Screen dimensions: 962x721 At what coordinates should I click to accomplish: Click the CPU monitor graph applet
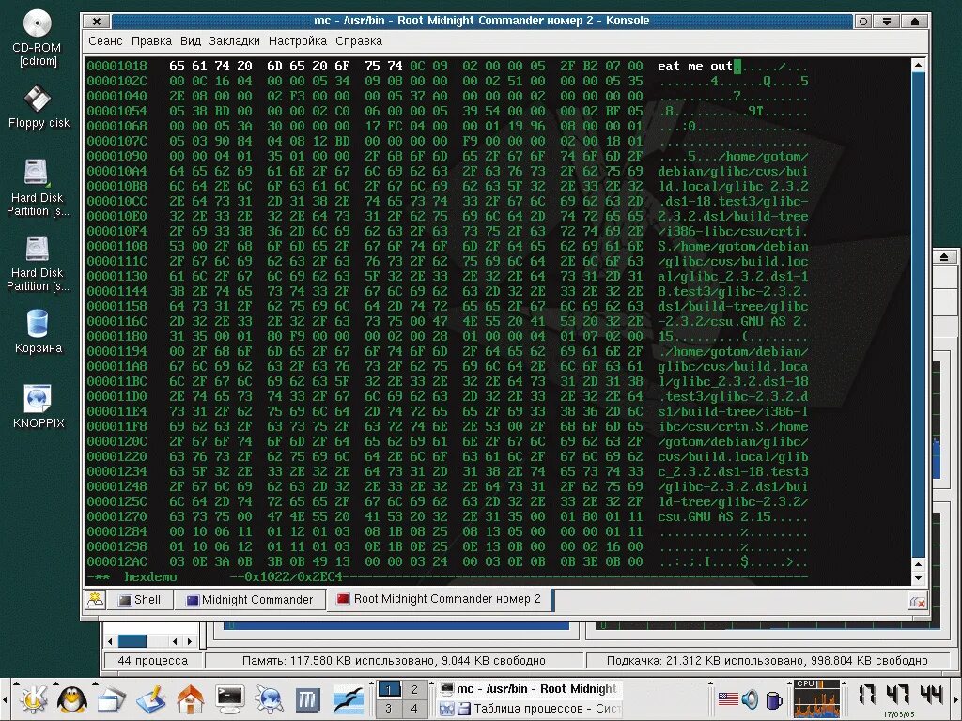coord(816,698)
